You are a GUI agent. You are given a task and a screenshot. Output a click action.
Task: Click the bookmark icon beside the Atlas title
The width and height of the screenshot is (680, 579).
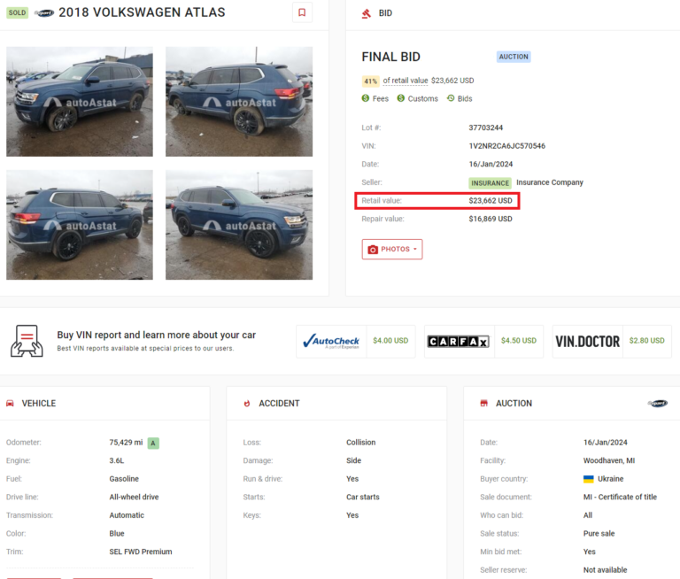point(302,12)
